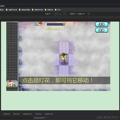120x120 pixels.
Task: Rotate the device viewport orientation
Action: tap(88, 14)
